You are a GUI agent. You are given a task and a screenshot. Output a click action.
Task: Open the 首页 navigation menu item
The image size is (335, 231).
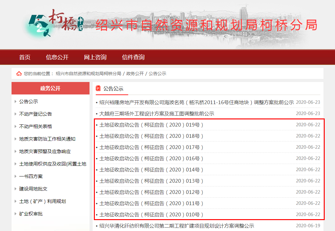tap(25, 57)
